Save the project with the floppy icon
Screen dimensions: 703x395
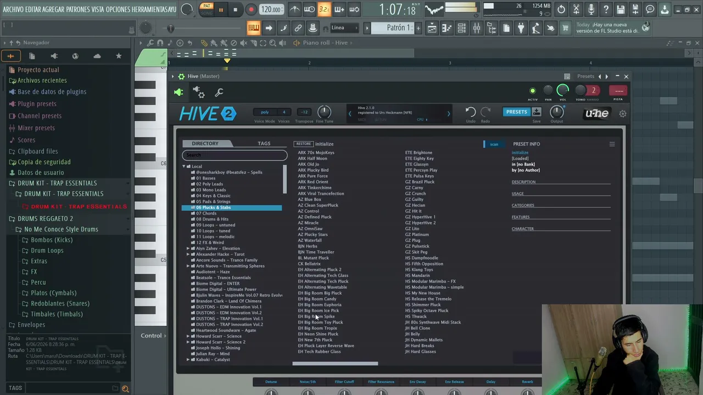point(621,9)
